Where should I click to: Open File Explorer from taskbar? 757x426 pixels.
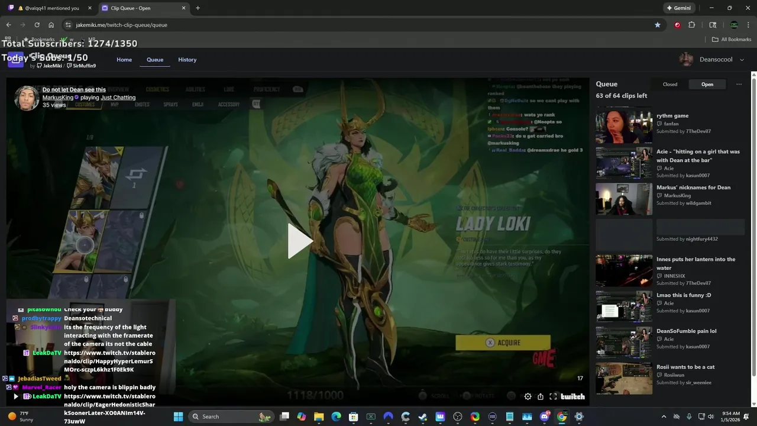click(x=319, y=417)
